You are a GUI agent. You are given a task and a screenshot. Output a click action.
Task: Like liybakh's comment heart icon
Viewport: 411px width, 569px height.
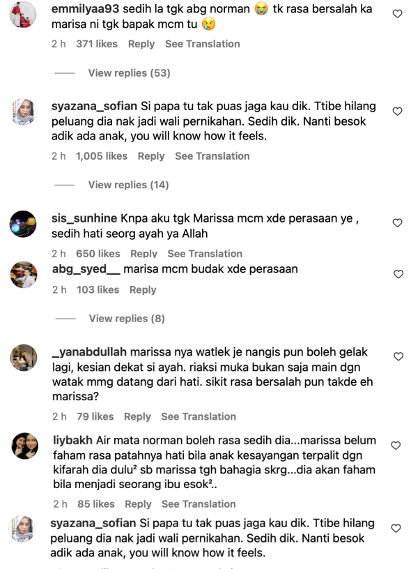coord(396,446)
